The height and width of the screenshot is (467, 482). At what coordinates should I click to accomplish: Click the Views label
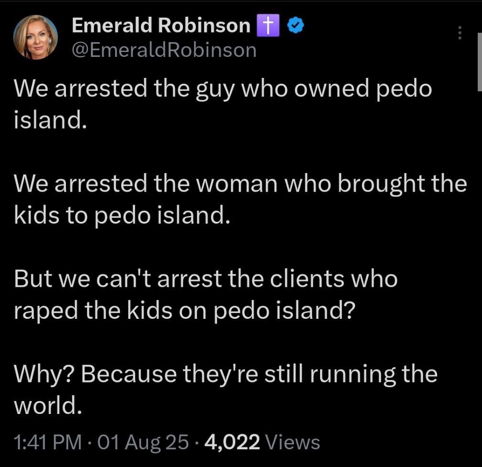(x=292, y=442)
